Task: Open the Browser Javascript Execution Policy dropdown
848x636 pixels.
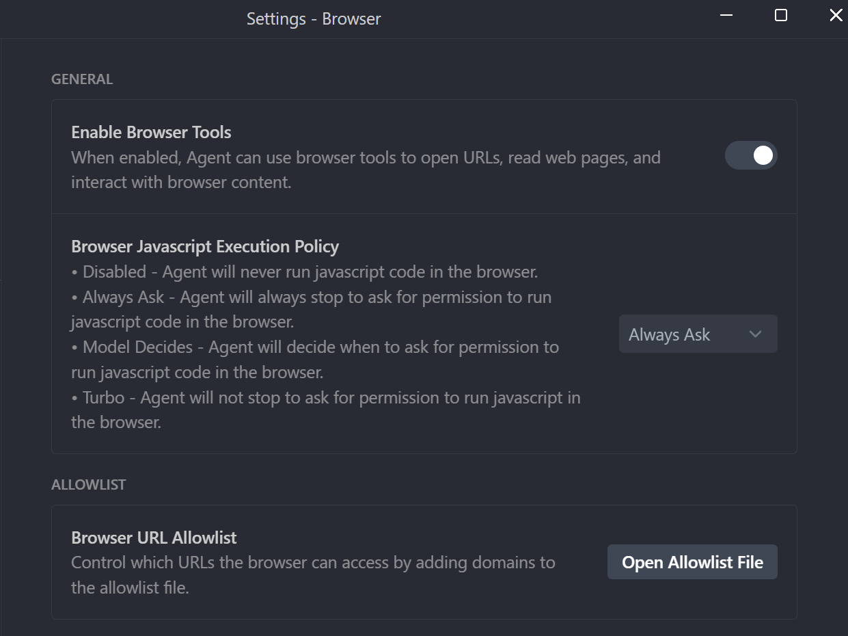Action: click(698, 334)
